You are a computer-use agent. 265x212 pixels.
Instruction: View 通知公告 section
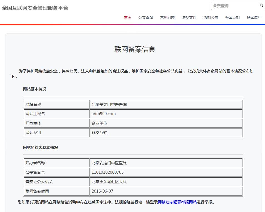coord(211,17)
